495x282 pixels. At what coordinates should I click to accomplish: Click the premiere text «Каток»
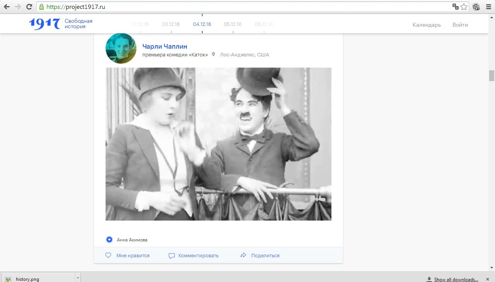click(175, 55)
